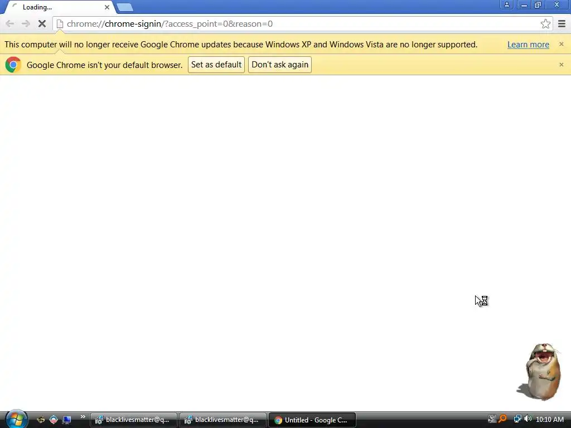Click the forward navigation arrow
The image size is (571, 428).
(26, 24)
